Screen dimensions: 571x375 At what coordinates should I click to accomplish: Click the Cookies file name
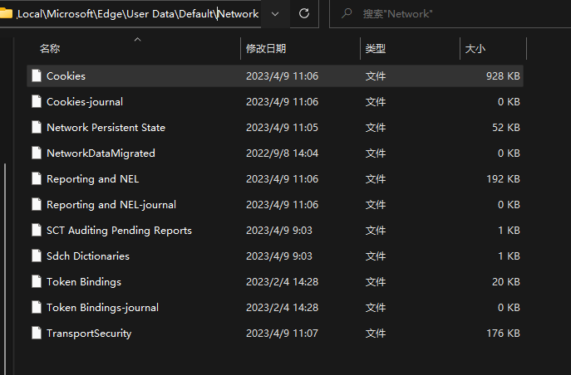[66, 76]
